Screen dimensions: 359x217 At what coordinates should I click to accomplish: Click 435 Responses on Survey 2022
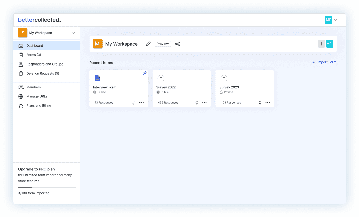click(x=168, y=103)
